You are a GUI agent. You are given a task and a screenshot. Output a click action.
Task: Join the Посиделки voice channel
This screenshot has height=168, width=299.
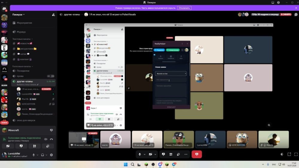[x=23, y=71]
